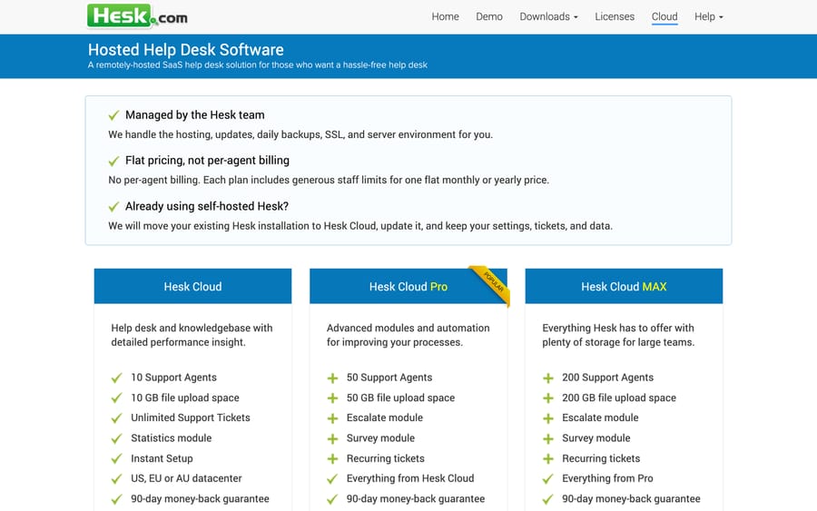Click checkmark in Hesk Cloud 90-day guarantee row
Viewport: 817px width, 511px height.
pyautogui.click(x=117, y=499)
